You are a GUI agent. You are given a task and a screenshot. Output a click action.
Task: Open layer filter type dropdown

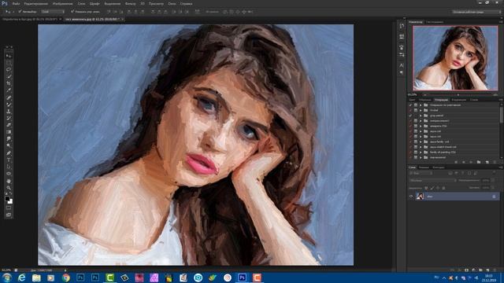tap(421, 173)
